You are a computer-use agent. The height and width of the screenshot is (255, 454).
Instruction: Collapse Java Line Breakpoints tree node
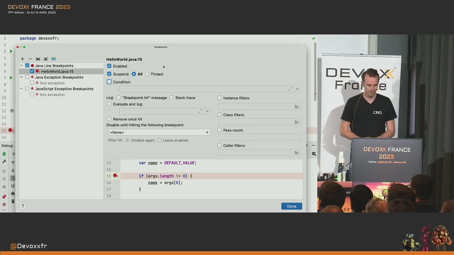pos(21,66)
